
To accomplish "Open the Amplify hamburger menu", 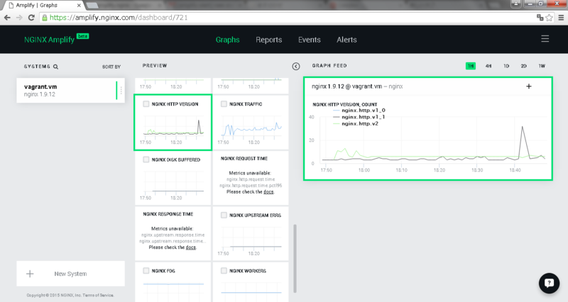I will coord(545,39).
